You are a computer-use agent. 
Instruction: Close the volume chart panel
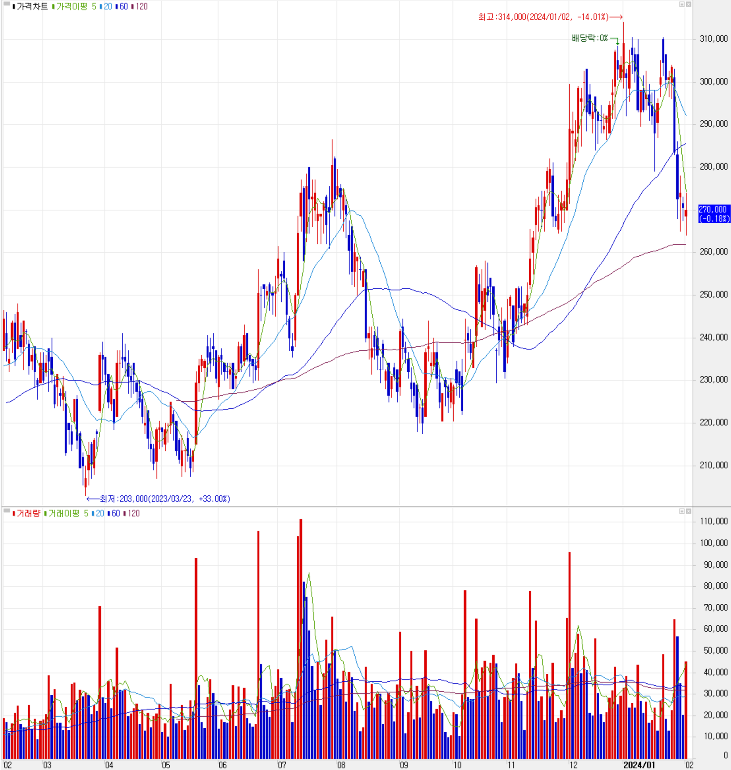point(688,511)
